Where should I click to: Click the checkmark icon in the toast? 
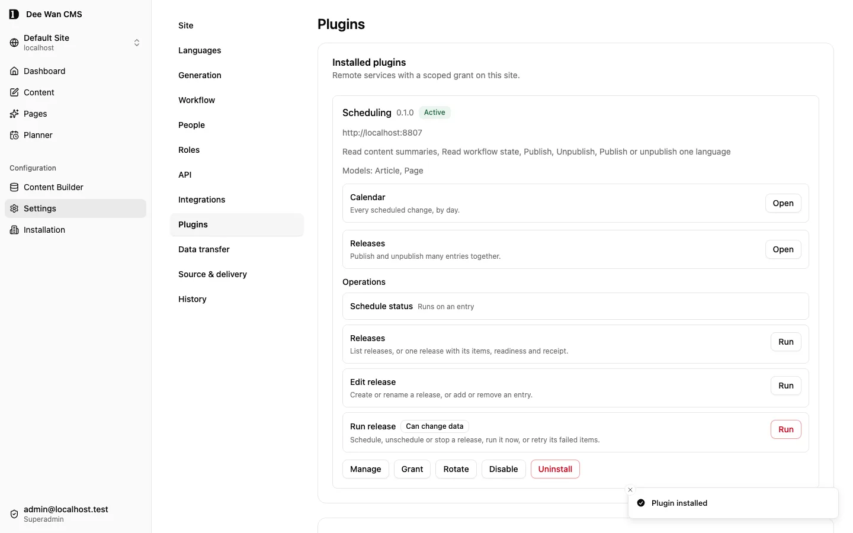pos(641,503)
